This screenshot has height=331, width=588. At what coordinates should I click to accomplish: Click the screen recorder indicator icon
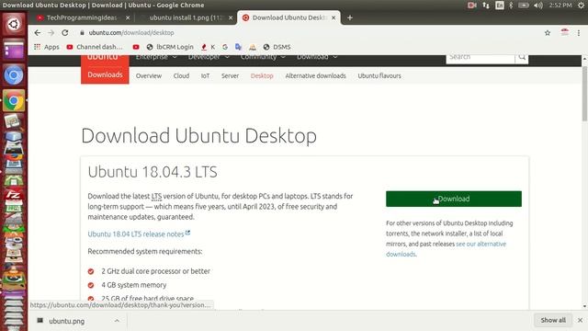(471, 6)
